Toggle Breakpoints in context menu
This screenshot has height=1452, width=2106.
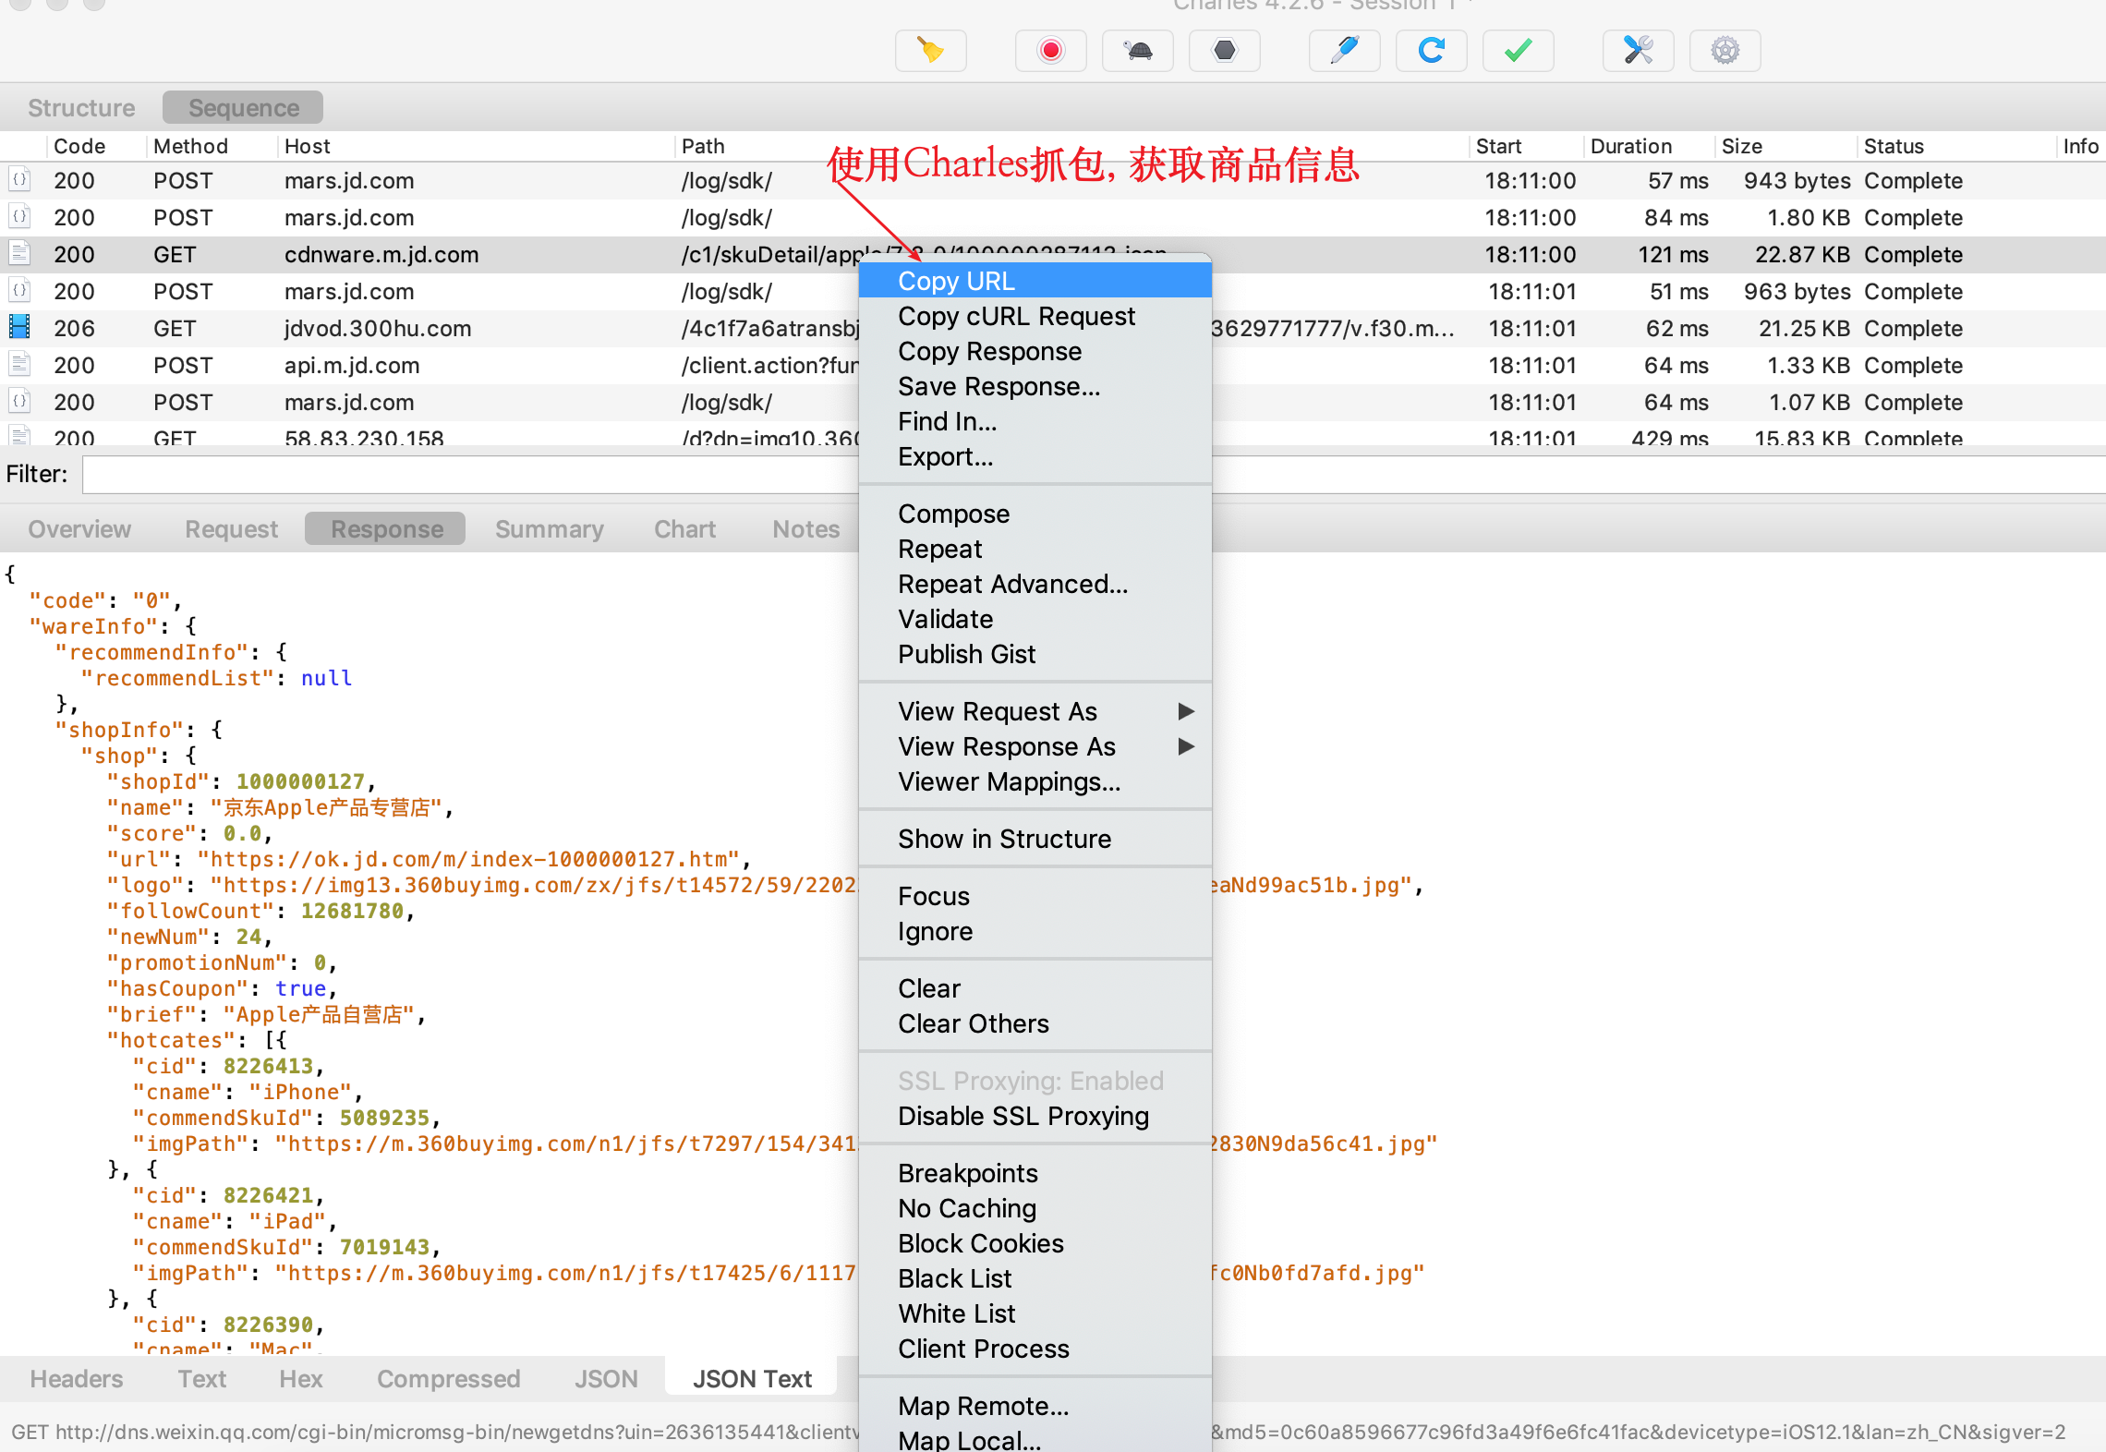[1035, 1173]
